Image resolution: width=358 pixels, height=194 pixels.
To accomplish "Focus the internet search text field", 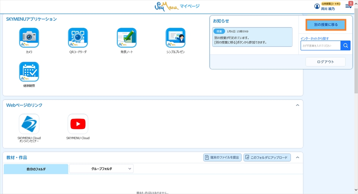I will [320, 46].
